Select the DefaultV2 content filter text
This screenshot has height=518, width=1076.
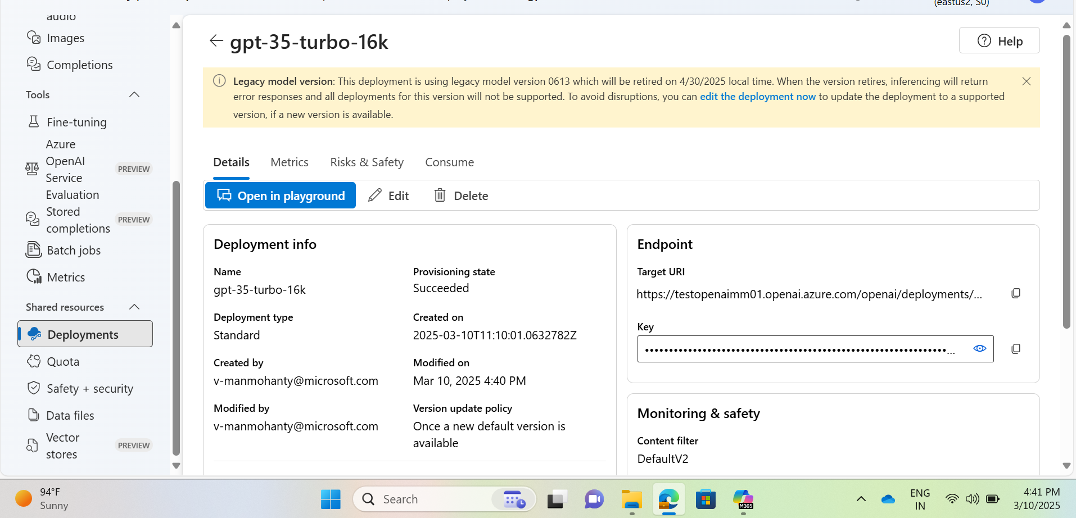coord(663,459)
